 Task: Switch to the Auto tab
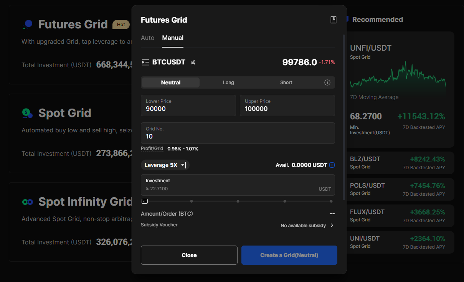(147, 38)
